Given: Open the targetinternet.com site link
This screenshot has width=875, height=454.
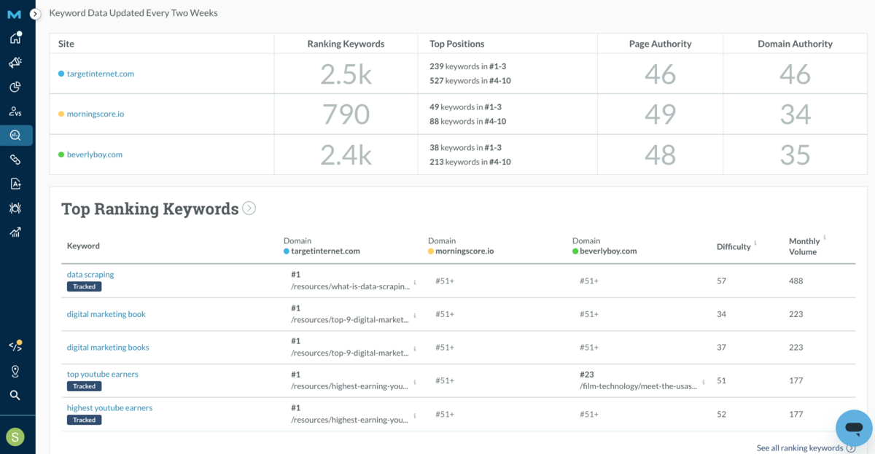Looking at the screenshot, I should tap(101, 74).
